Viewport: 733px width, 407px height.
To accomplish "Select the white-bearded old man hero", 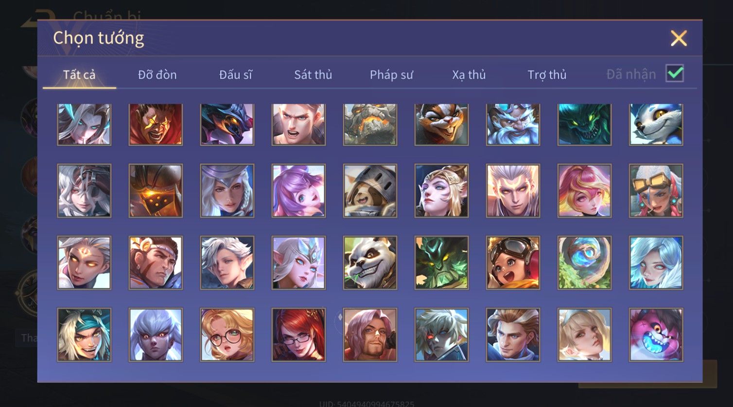I will pyautogui.click(x=513, y=125).
